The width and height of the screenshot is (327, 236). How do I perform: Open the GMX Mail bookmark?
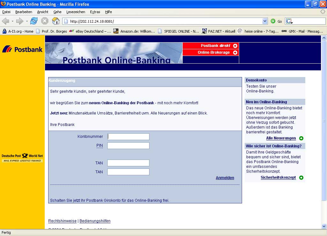[302, 31]
